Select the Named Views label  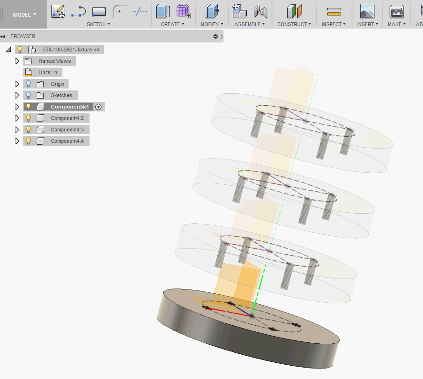point(55,61)
